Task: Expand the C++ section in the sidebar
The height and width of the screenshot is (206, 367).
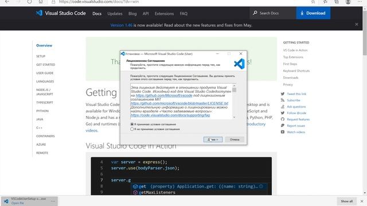Action: [39, 128]
